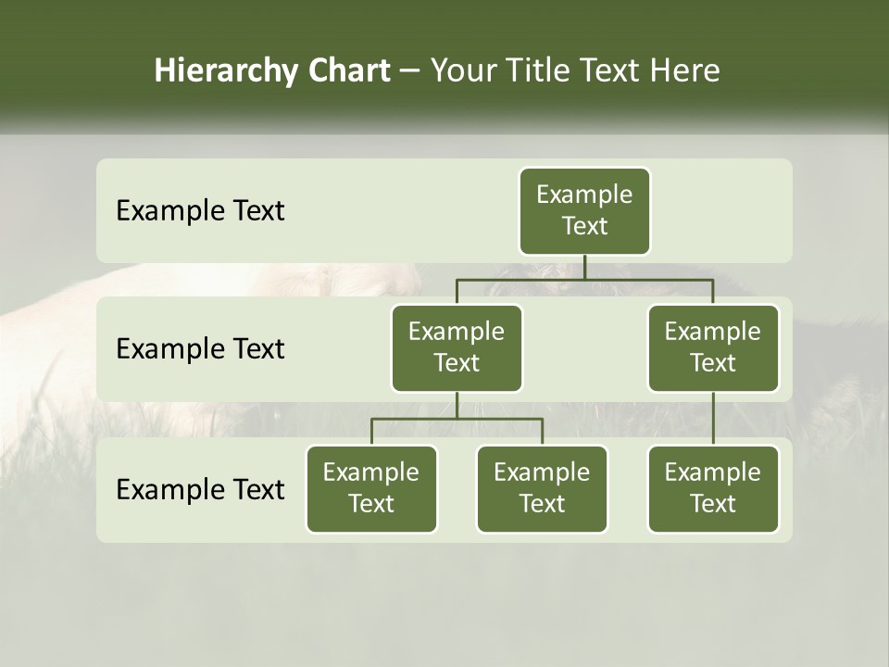Image resolution: width=889 pixels, height=667 pixels.
Task: Click the second row's "Example Text" label
Action: [200, 348]
